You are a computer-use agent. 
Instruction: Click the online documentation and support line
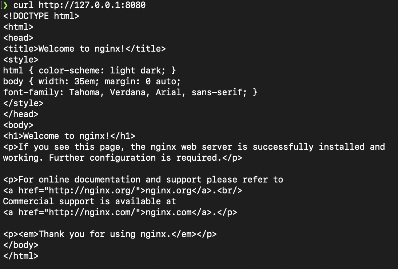pos(143,180)
